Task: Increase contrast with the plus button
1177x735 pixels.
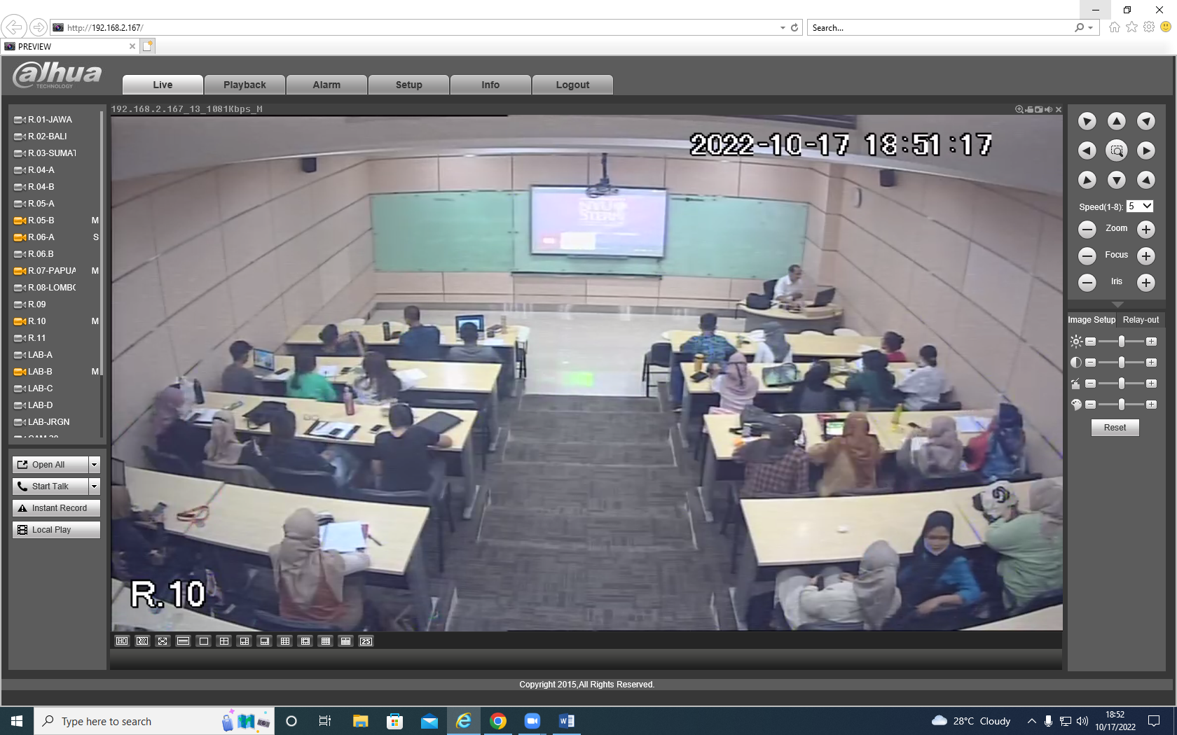Action: click(x=1151, y=363)
